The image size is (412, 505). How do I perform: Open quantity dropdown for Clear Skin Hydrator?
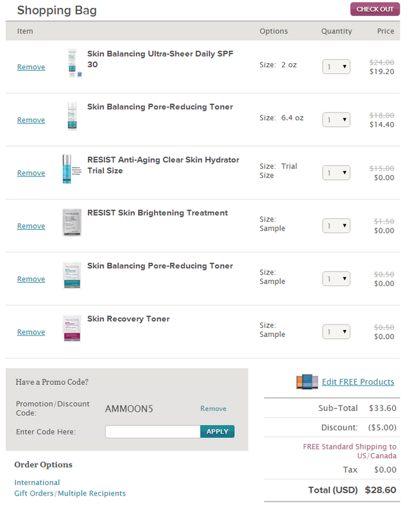[x=336, y=173]
